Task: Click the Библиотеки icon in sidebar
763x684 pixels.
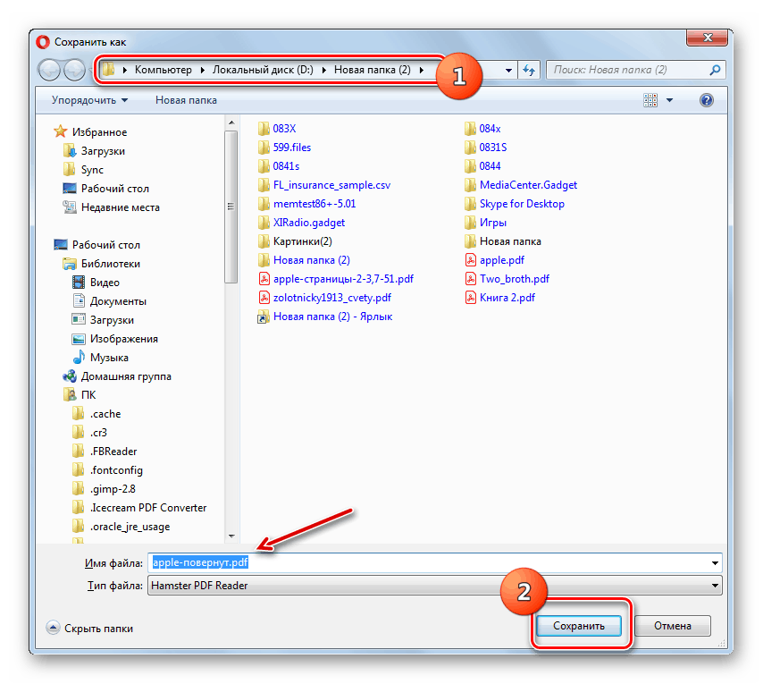Action: [x=70, y=264]
